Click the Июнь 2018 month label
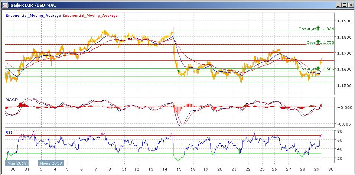Image resolution: width=355 pixels, height=175 pixels. click(x=51, y=163)
